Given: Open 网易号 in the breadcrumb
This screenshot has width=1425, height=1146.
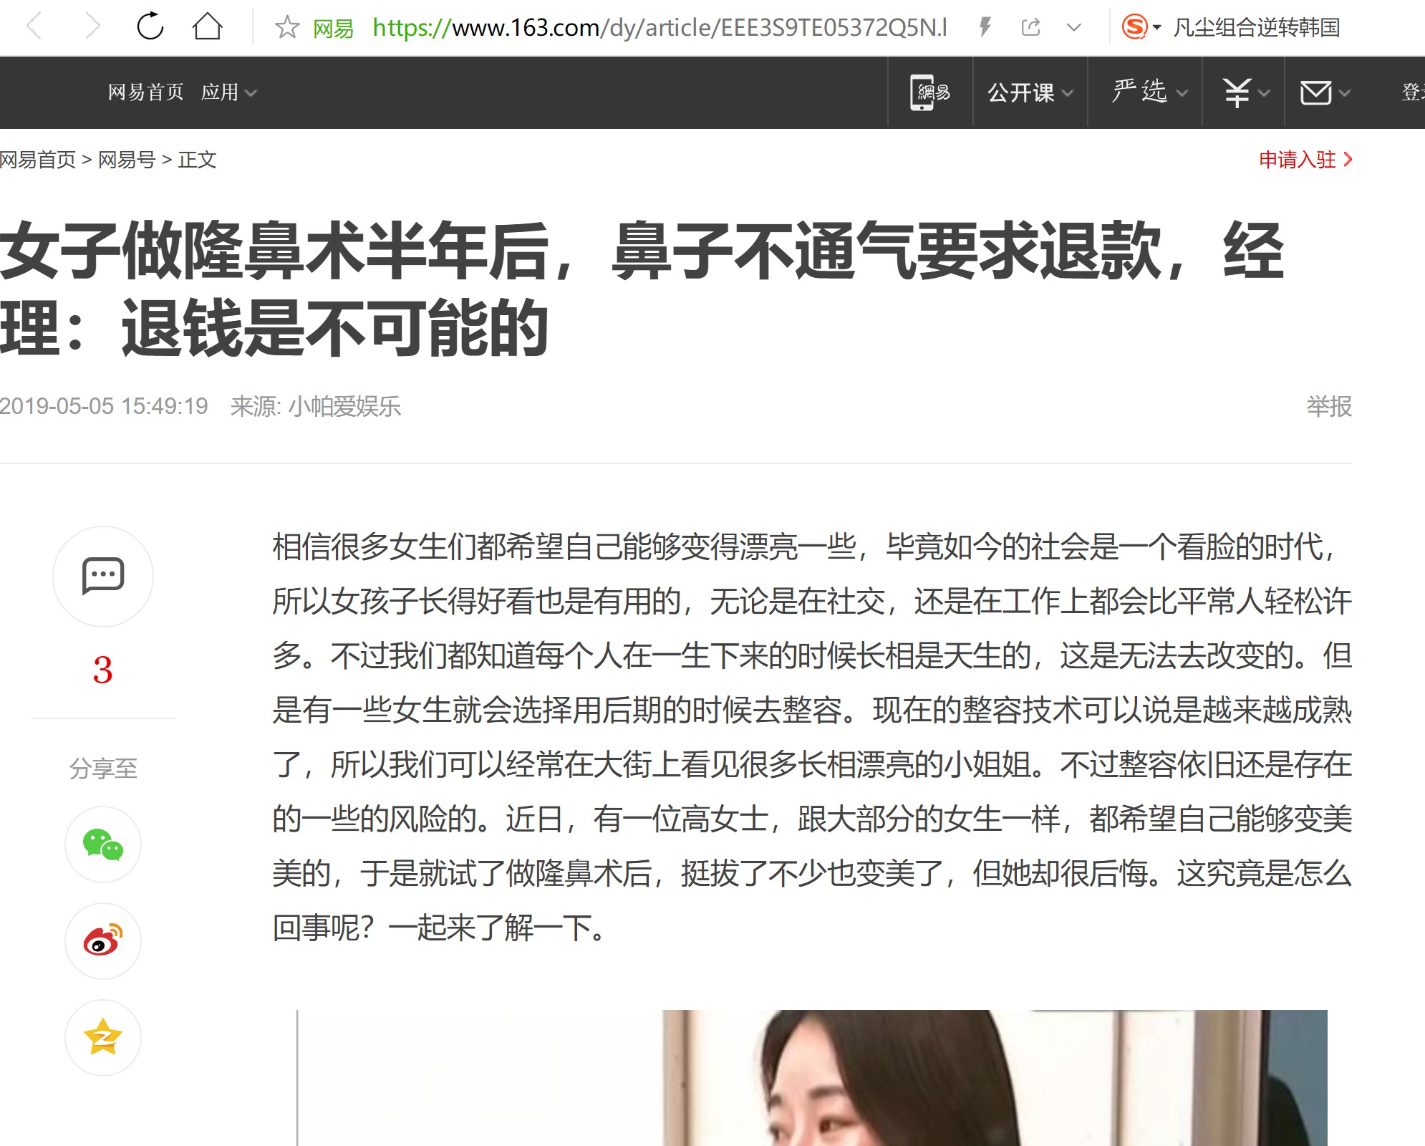Looking at the screenshot, I should pos(127,160).
